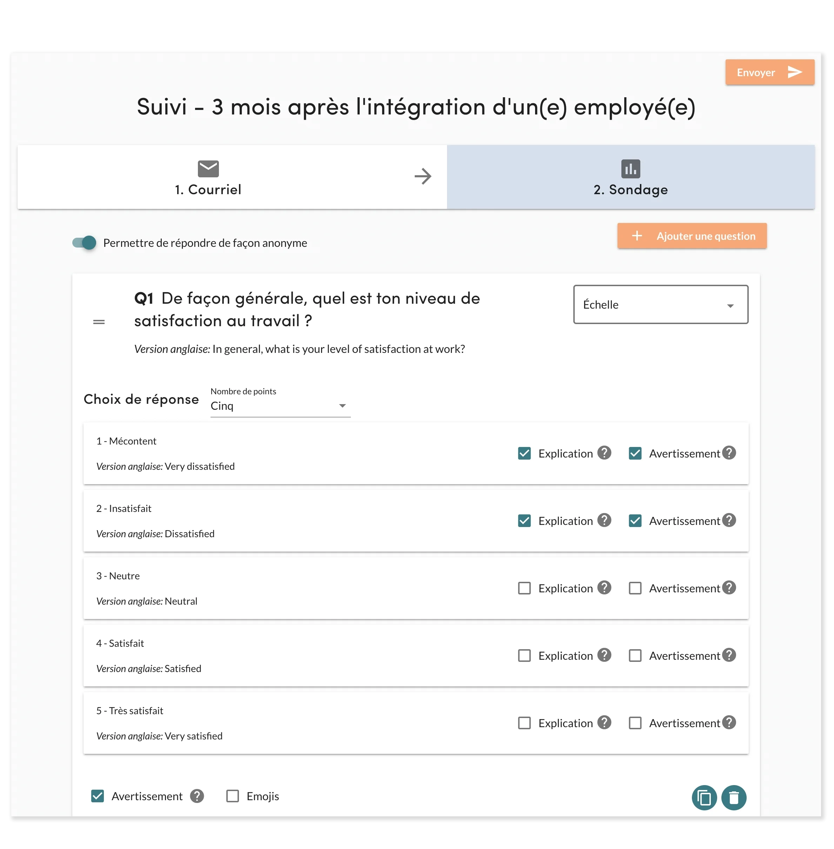Check Explication for 4 - Satisfait

[x=524, y=656]
